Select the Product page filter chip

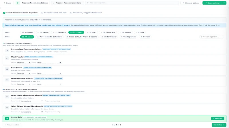[76, 32]
